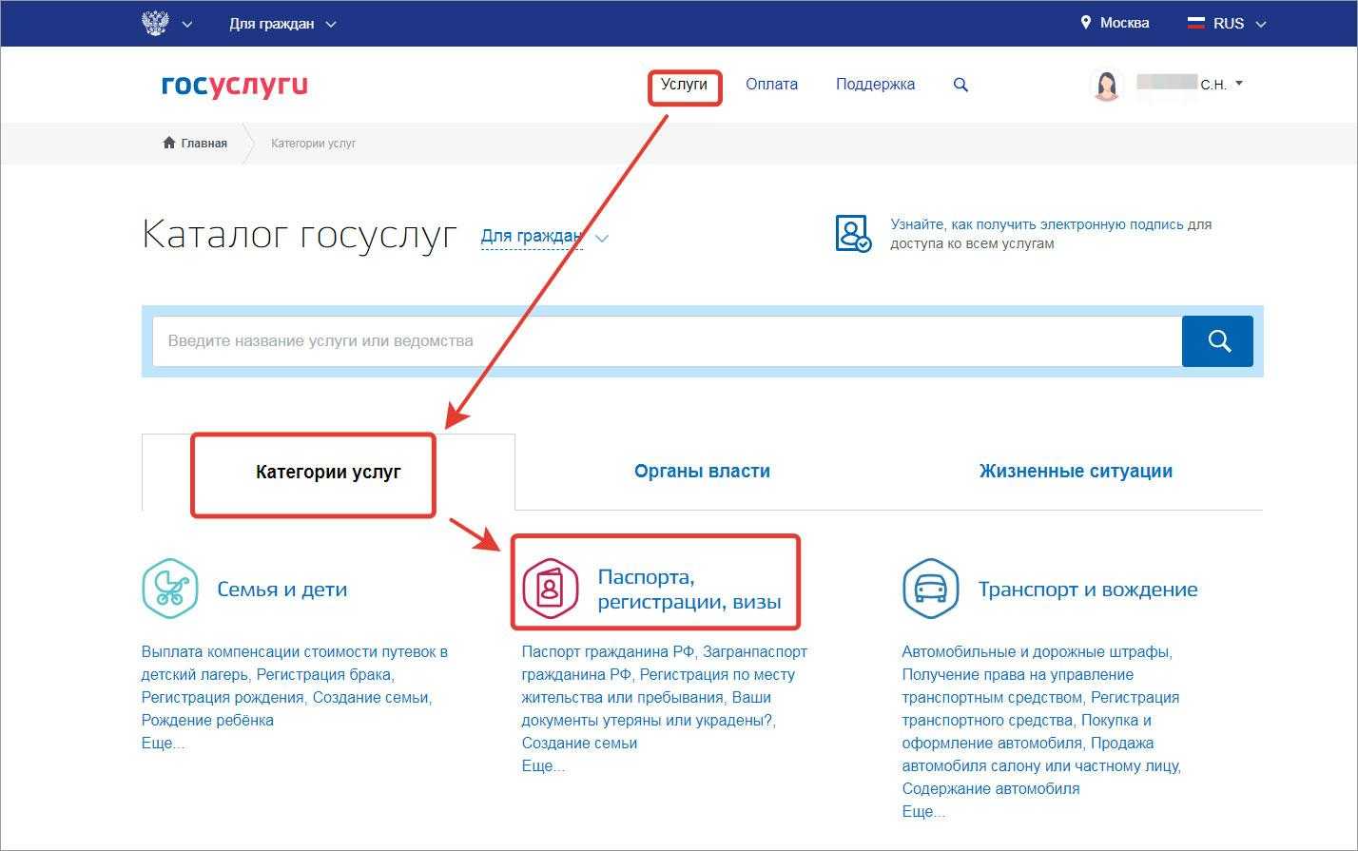The image size is (1358, 851).
Task: Click the "Категории услуг" breadcrumb text
Action: pos(314,144)
